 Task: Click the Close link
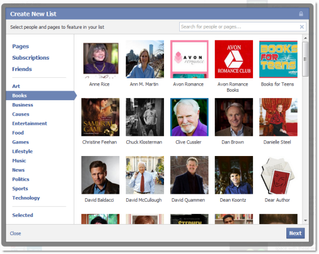[x=15, y=234]
